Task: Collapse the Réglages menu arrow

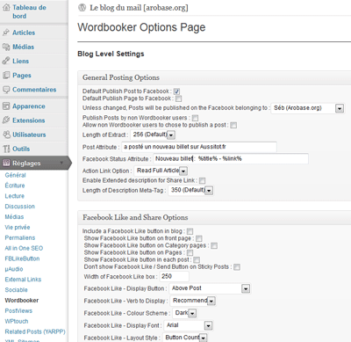Action: pos(61,163)
